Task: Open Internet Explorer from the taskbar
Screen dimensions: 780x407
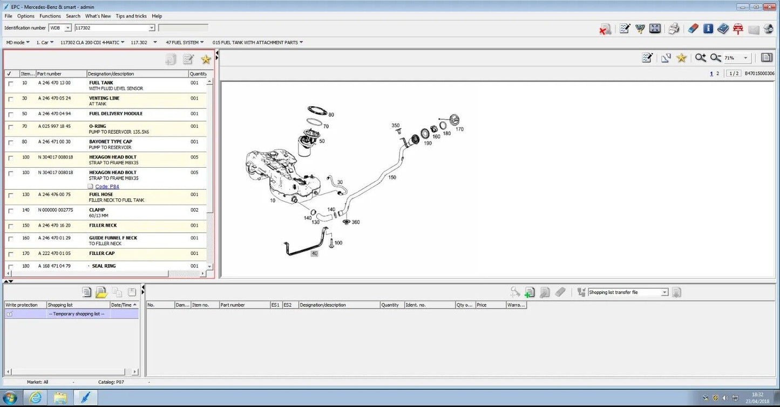Action: pos(35,398)
